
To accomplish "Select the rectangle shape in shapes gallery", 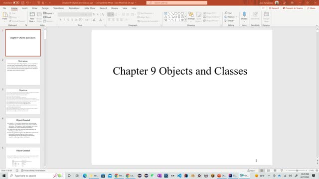I will pos(175,13).
